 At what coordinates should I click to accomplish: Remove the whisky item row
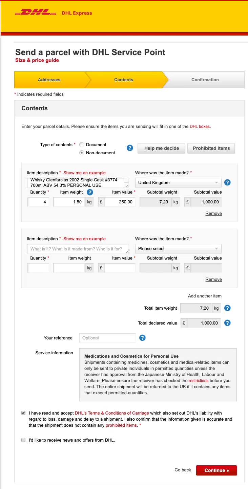point(214,214)
